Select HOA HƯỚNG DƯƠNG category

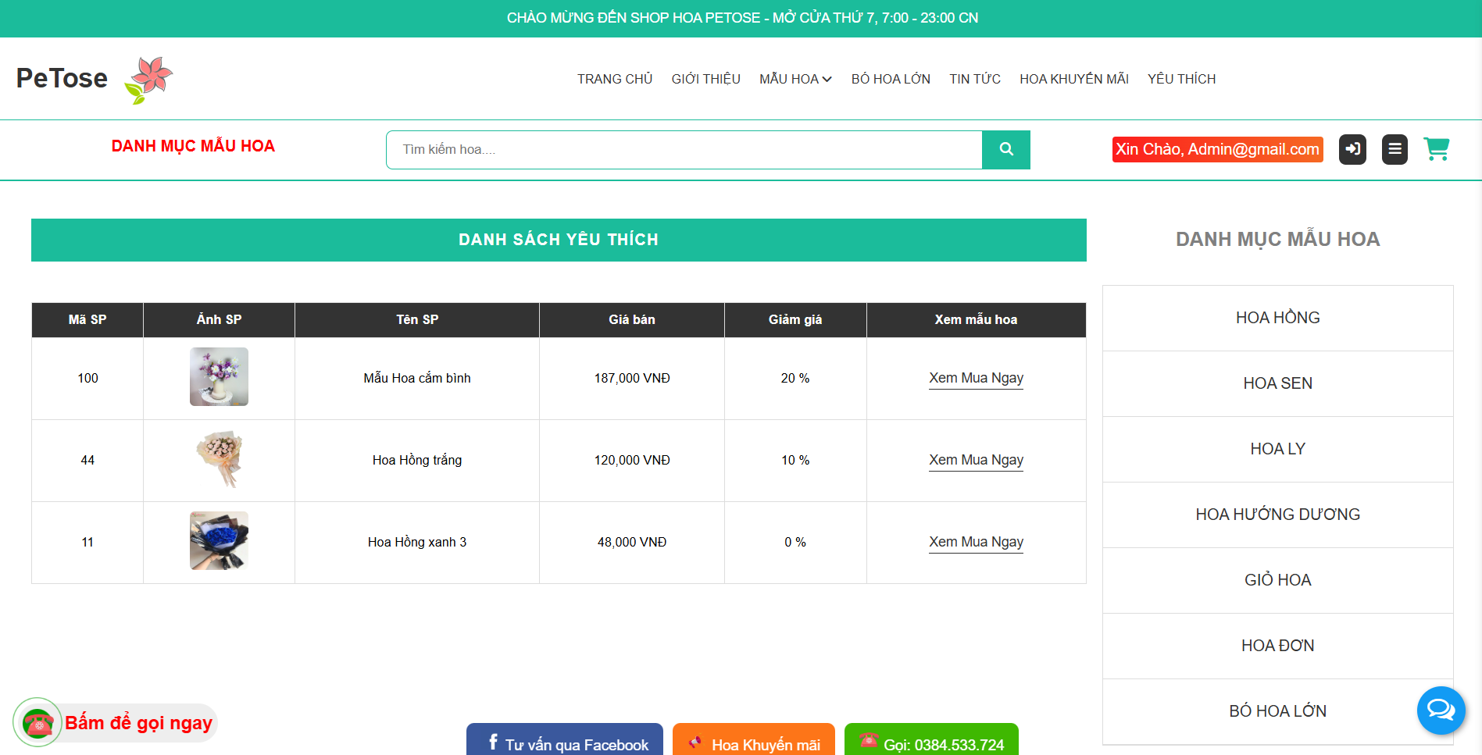tap(1278, 515)
